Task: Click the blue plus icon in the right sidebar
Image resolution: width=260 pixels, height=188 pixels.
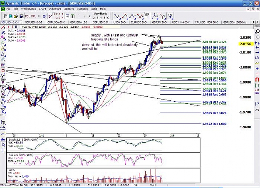Action: [x=257, y=68]
